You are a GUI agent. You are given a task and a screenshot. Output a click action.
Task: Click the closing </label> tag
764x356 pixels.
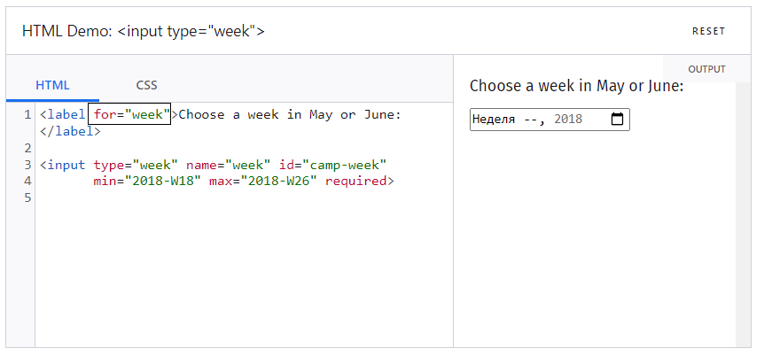coord(70,131)
